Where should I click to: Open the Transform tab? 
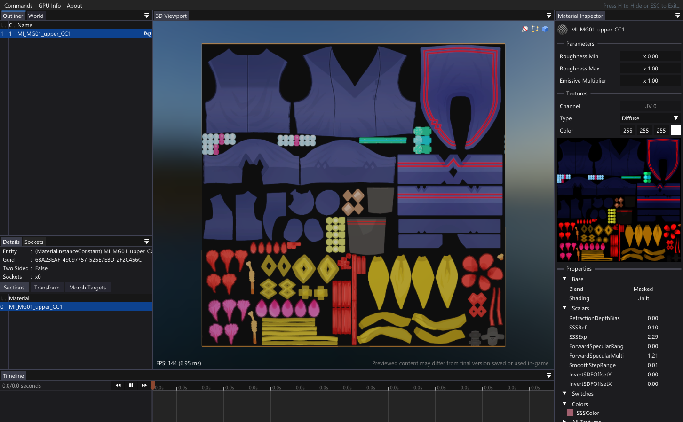coord(47,288)
